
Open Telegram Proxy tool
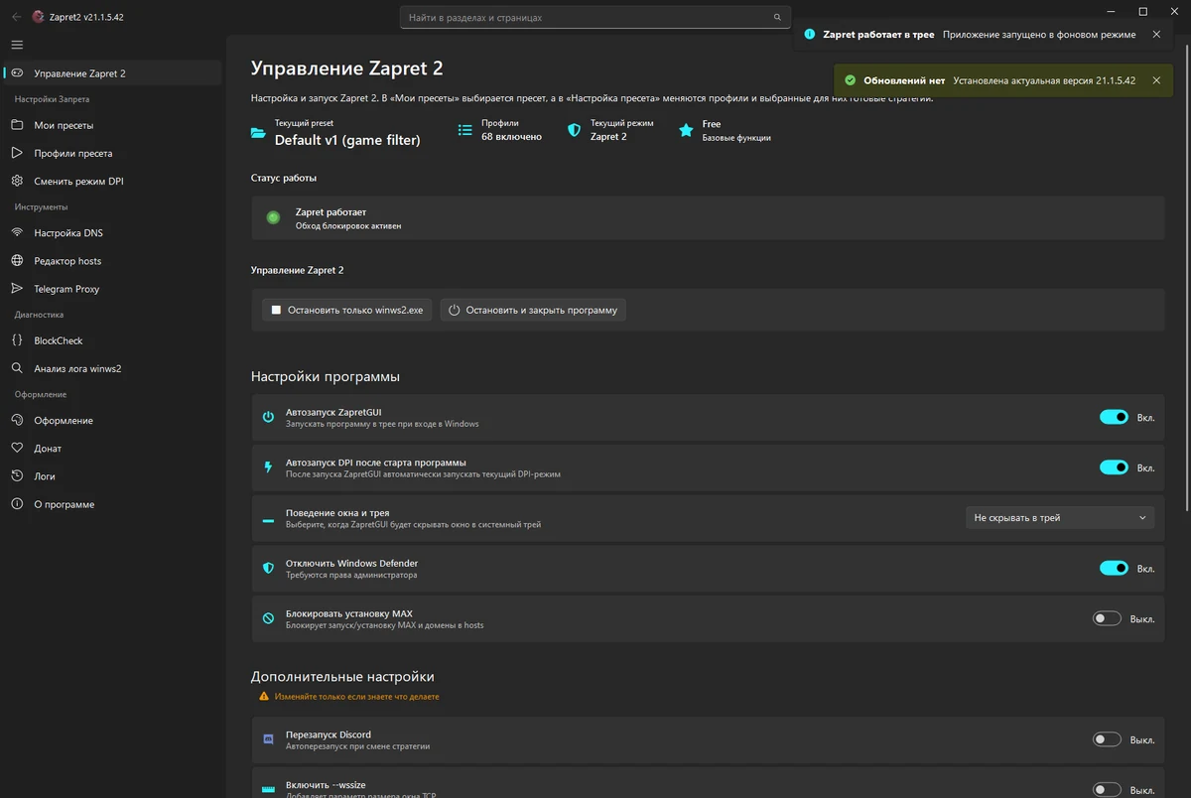pyautogui.click(x=112, y=289)
